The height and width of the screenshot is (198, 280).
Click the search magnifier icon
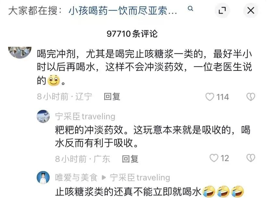click(x=190, y=8)
